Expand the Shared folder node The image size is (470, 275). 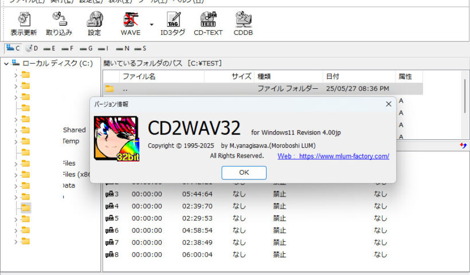[16, 131]
